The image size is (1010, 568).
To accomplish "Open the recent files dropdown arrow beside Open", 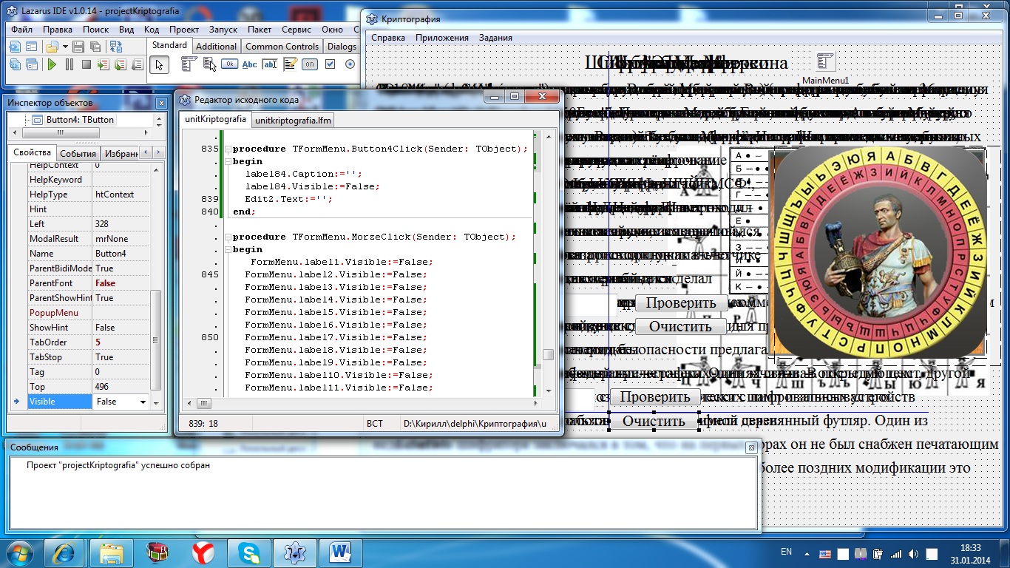I will tap(65, 47).
